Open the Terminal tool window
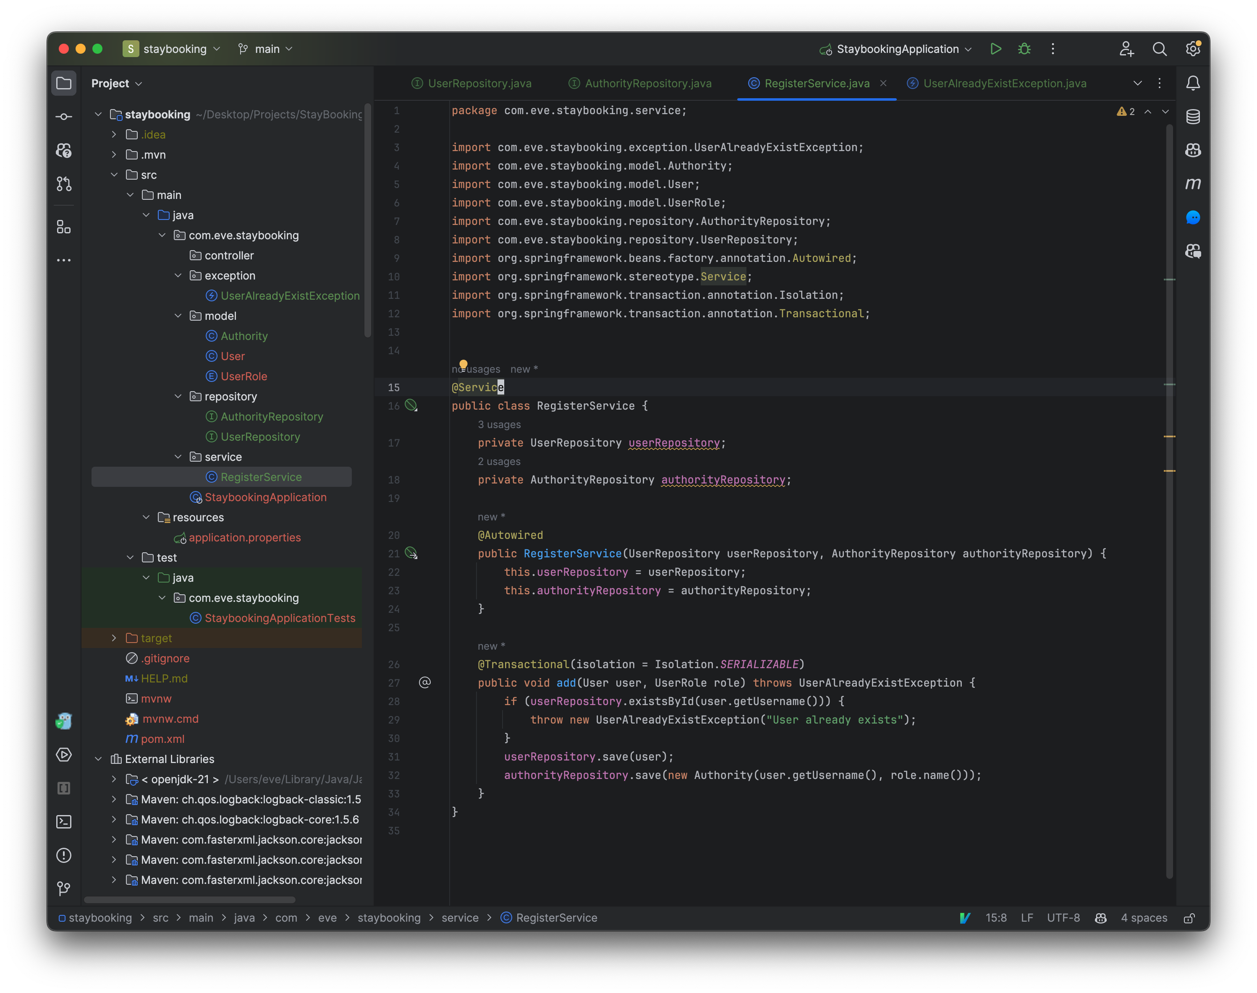Screen dimensions: 1257x993 (64, 821)
